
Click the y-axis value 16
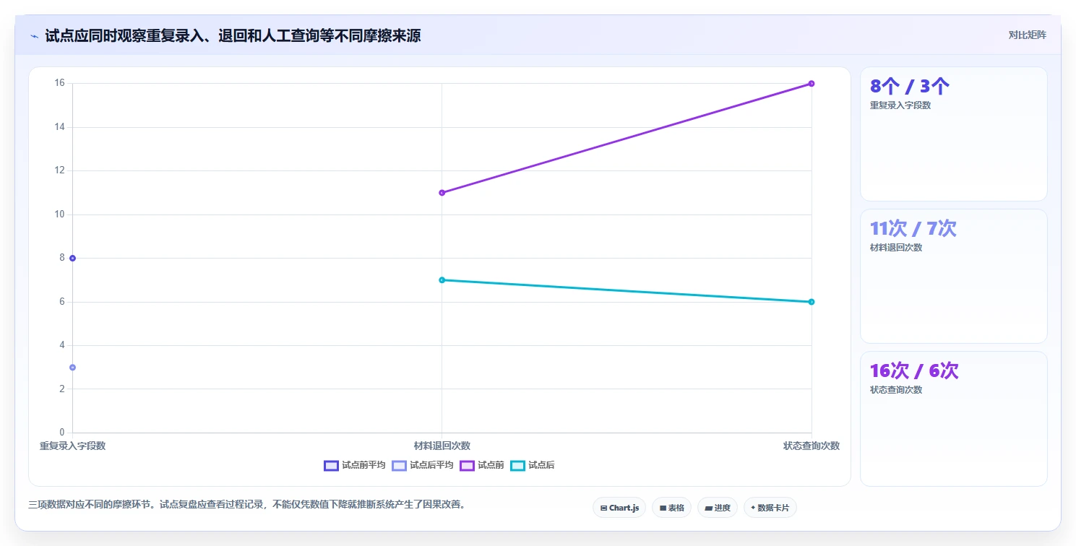[59, 83]
